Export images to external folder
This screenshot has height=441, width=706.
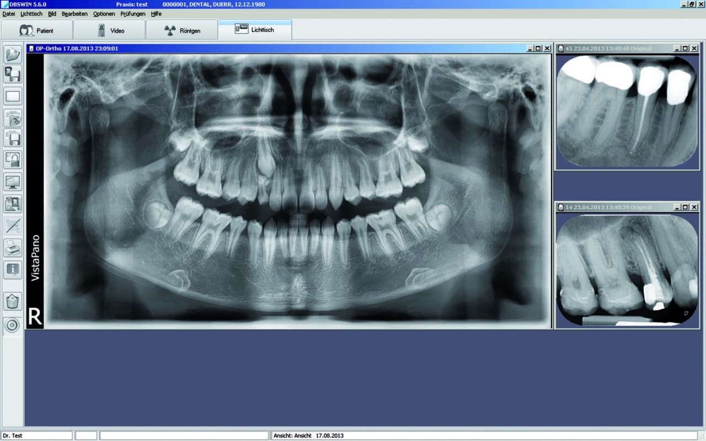coord(13,117)
